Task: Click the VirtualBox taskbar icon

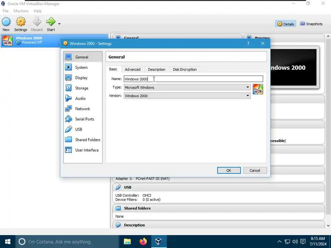Action: 159,242
